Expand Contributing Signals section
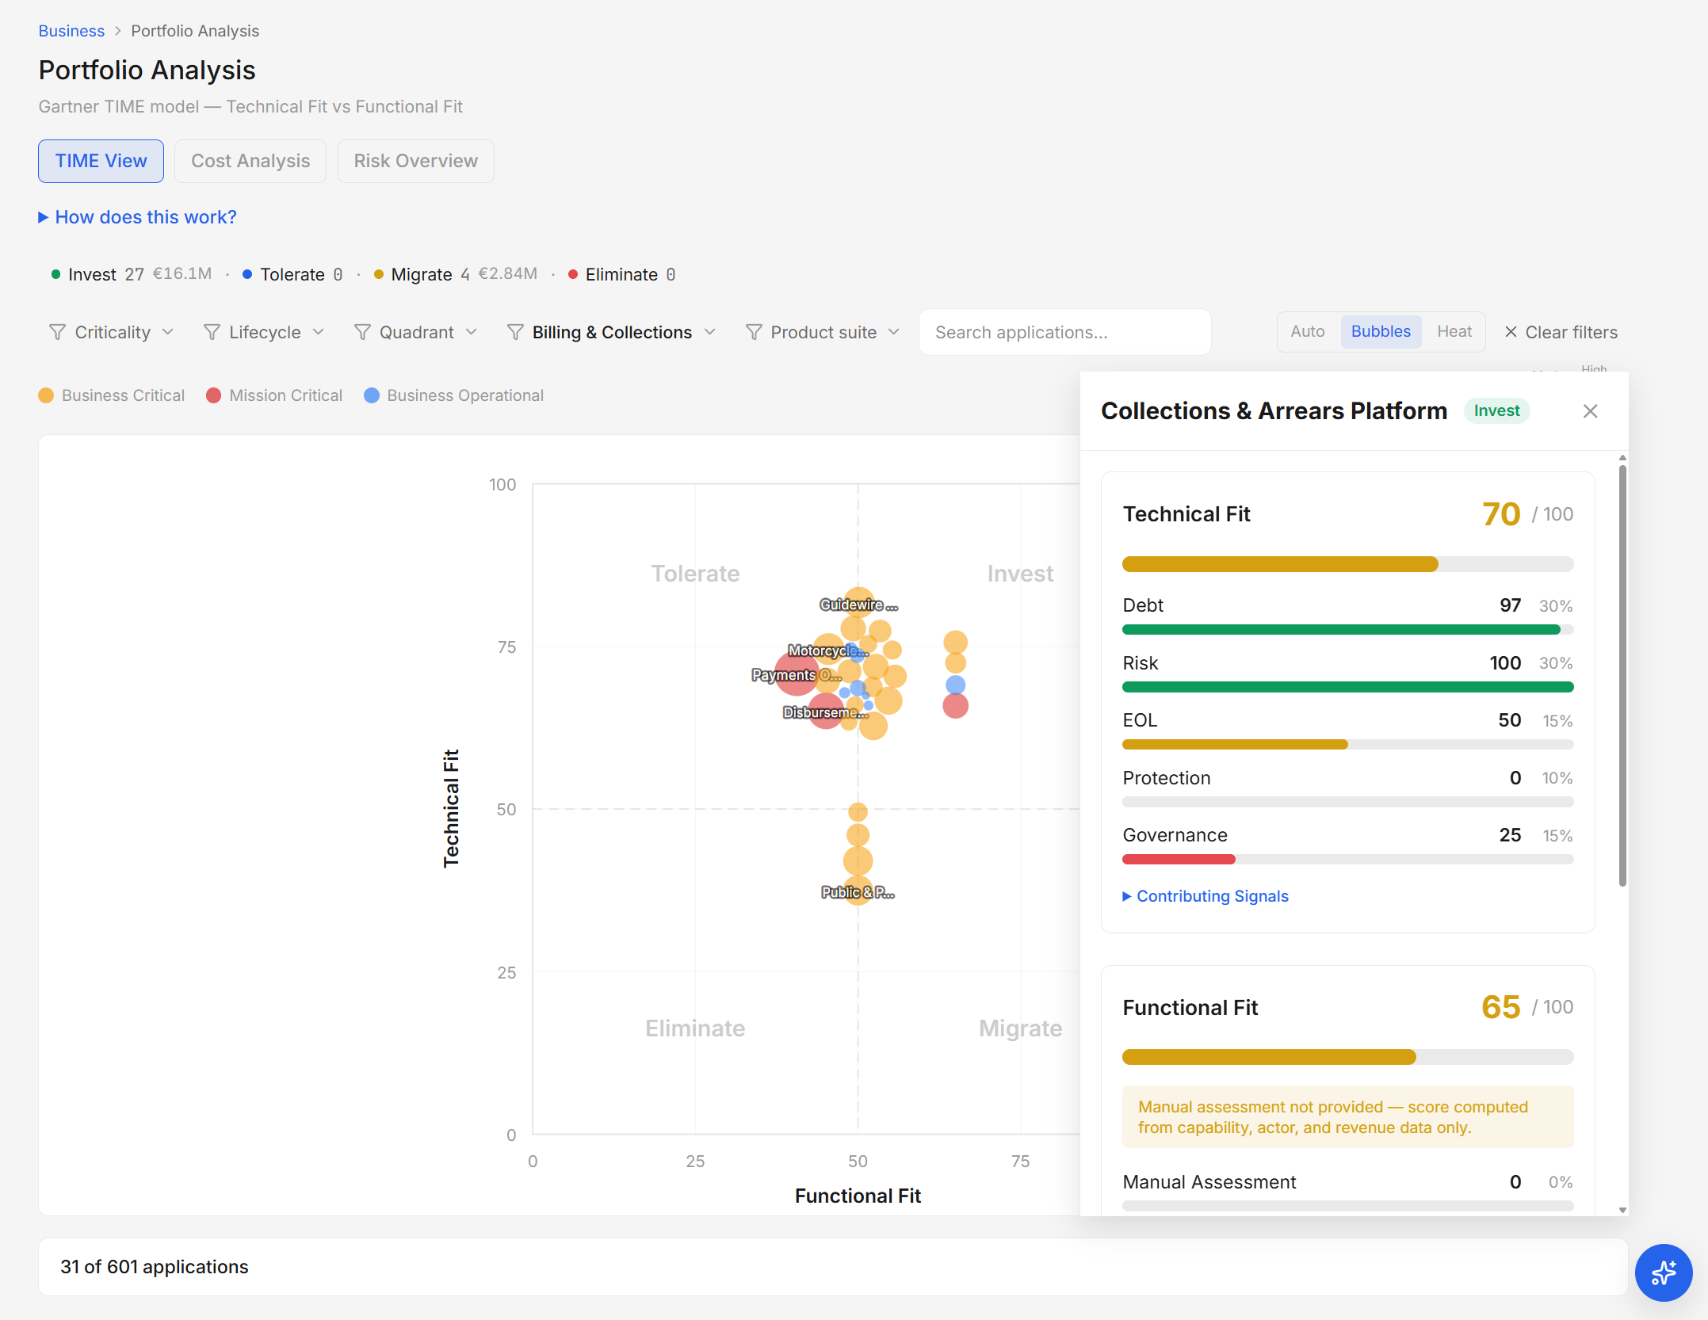 point(1206,896)
